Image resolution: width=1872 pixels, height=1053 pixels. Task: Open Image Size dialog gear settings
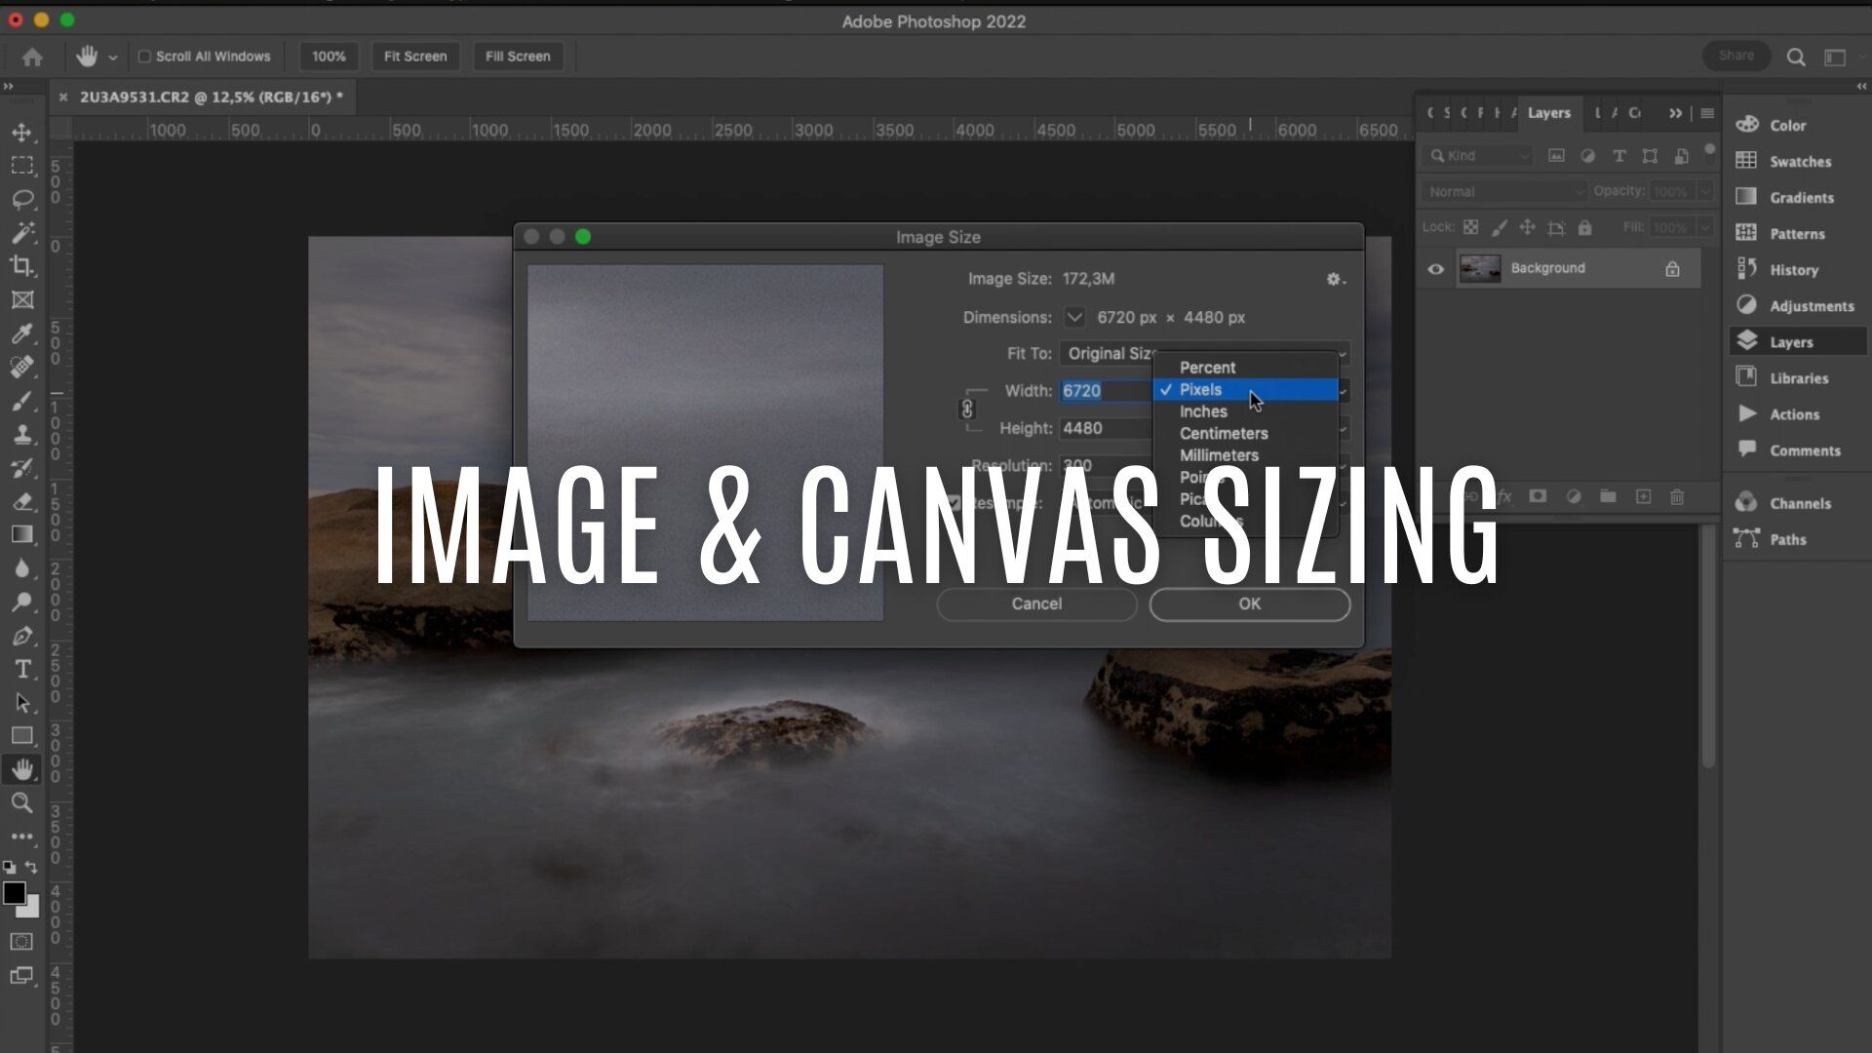point(1335,279)
